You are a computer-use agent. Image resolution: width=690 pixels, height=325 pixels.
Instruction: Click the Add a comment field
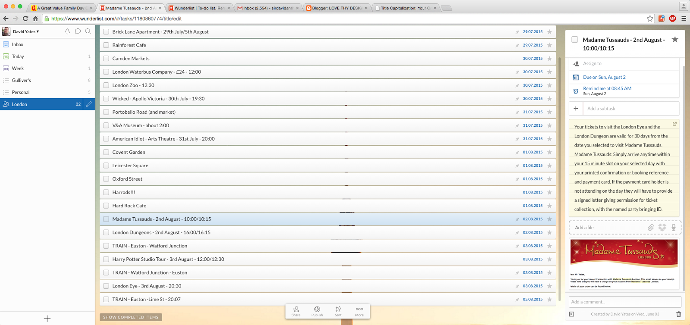point(625,302)
